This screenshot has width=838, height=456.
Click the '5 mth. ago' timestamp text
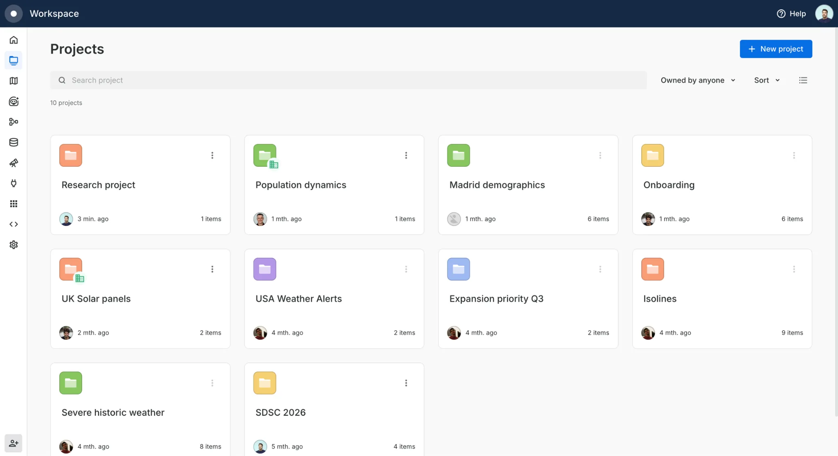pyautogui.click(x=287, y=447)
